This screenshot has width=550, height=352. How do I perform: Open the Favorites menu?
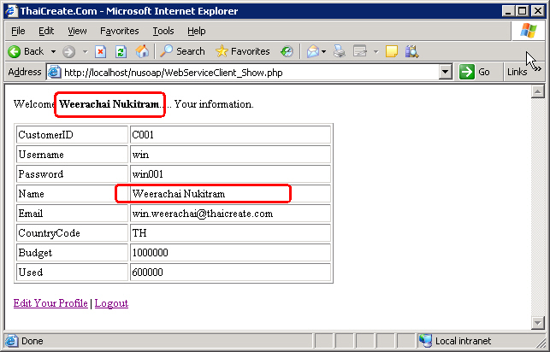click(120, 31)
